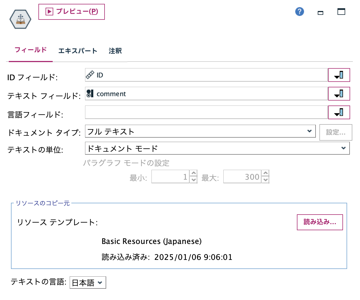
Task: Increment the 最大 value with the up stepper
Action: click(x=265, y=174)
